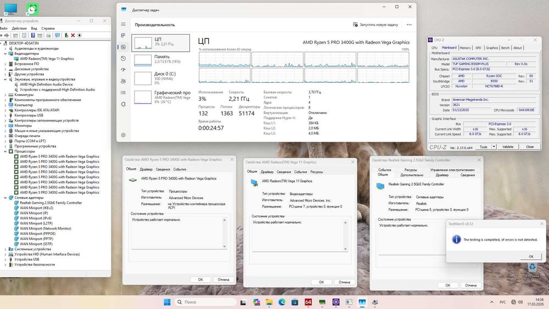The image size is (549, 309).
Task: Click the blue Help icon in Device Manager toolbar
Action: [x=32, y=35]
